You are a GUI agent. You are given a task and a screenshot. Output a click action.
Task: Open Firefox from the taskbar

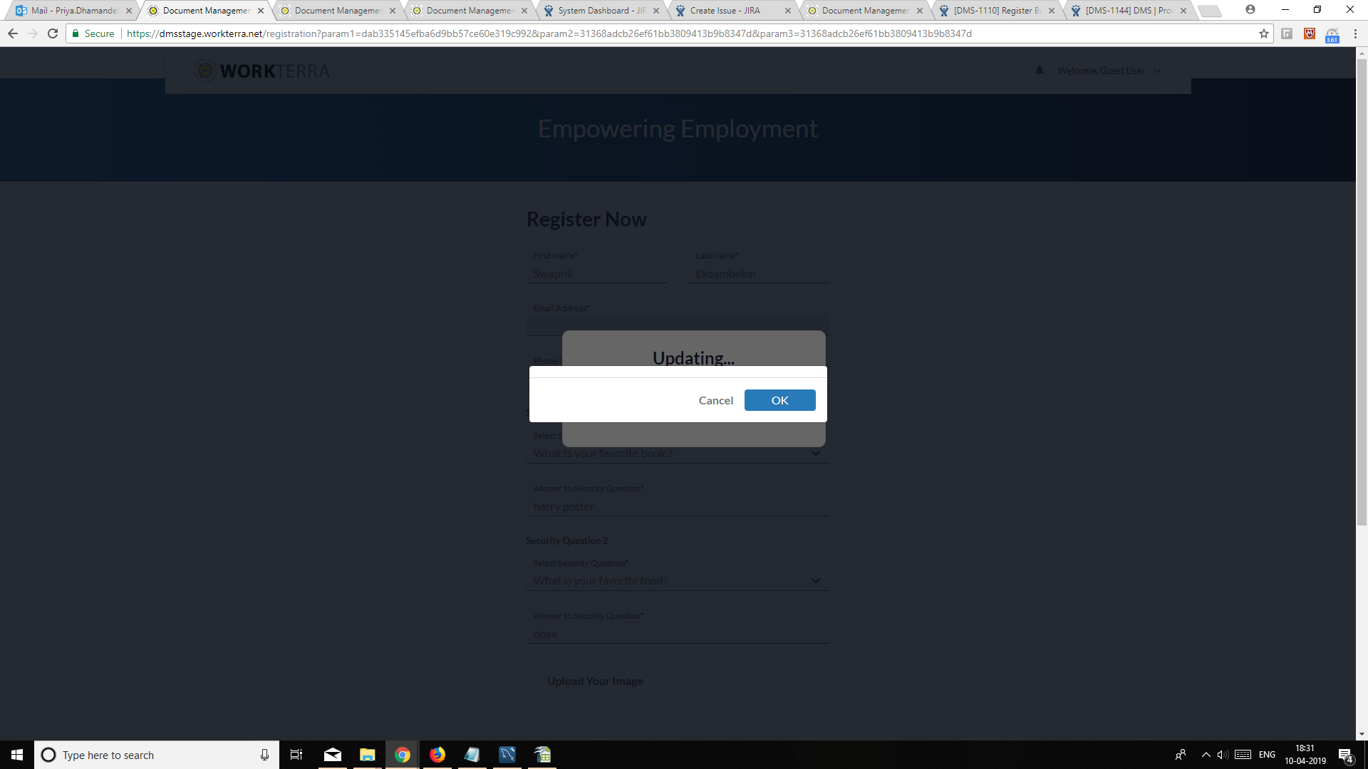coord(437,755)
